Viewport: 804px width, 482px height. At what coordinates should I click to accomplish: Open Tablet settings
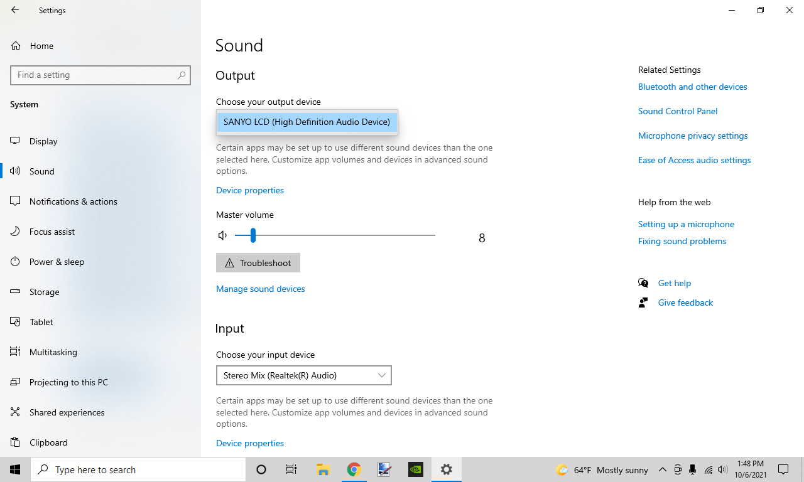coord(100,322)
